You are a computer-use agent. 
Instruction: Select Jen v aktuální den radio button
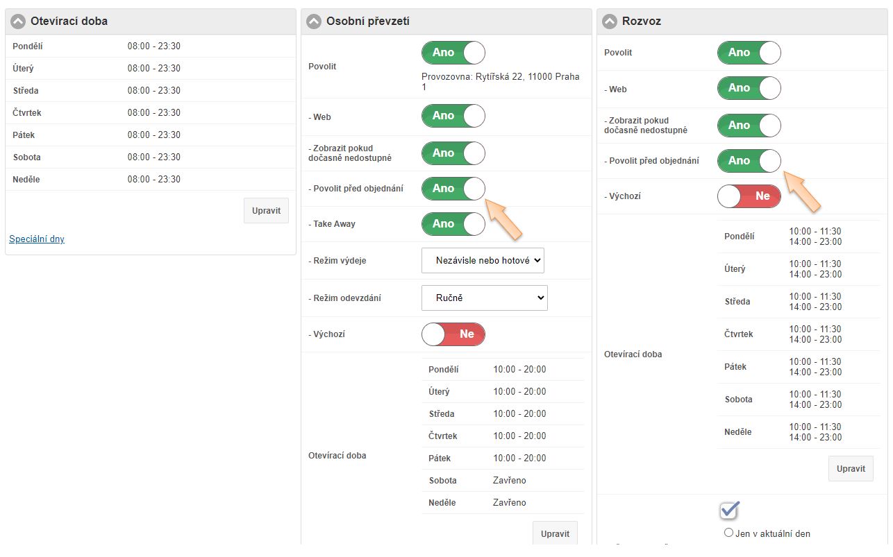pyautogui.click(x=728, y=533)
